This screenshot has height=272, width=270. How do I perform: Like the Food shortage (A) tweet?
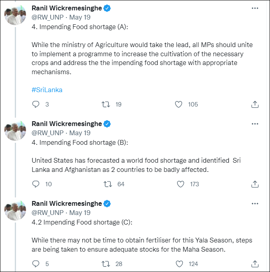click(x=179, y=104)
